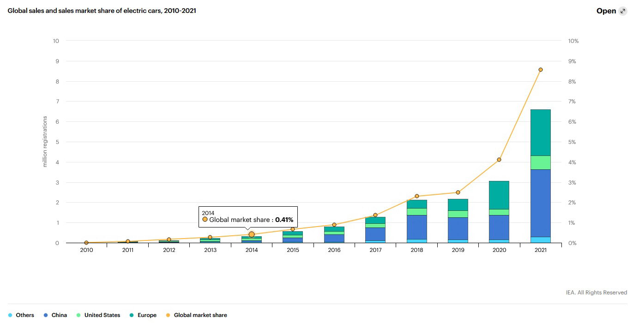Click the light blue Others legend dot
This screenshot has height=323, width=633.
10,315
